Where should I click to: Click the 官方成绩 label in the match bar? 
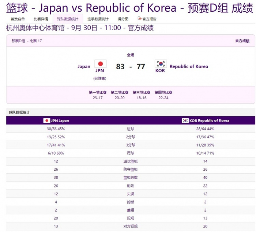242,41
